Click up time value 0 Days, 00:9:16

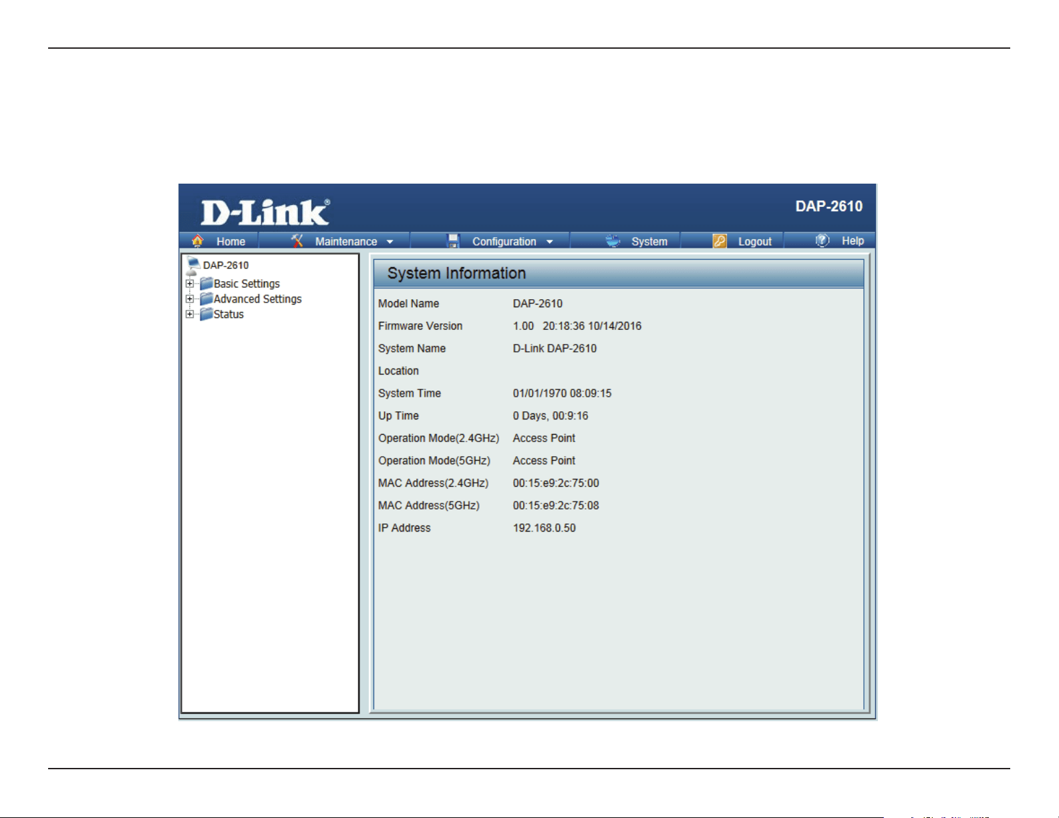[x=551, y=416]
